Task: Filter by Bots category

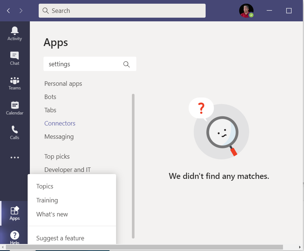Action: tap(50, 97)
